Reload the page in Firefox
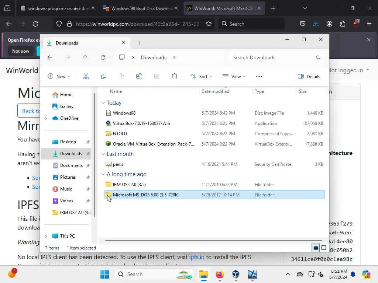 [35, 24]
